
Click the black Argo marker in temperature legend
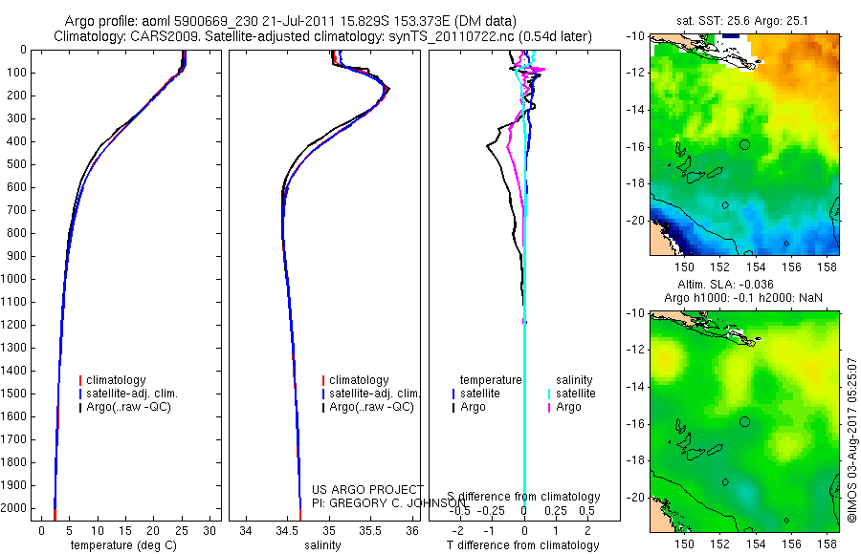pos(80,408)
